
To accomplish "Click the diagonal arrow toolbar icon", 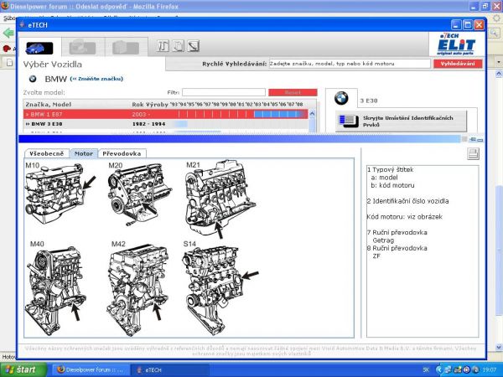I will click(194, 46).
